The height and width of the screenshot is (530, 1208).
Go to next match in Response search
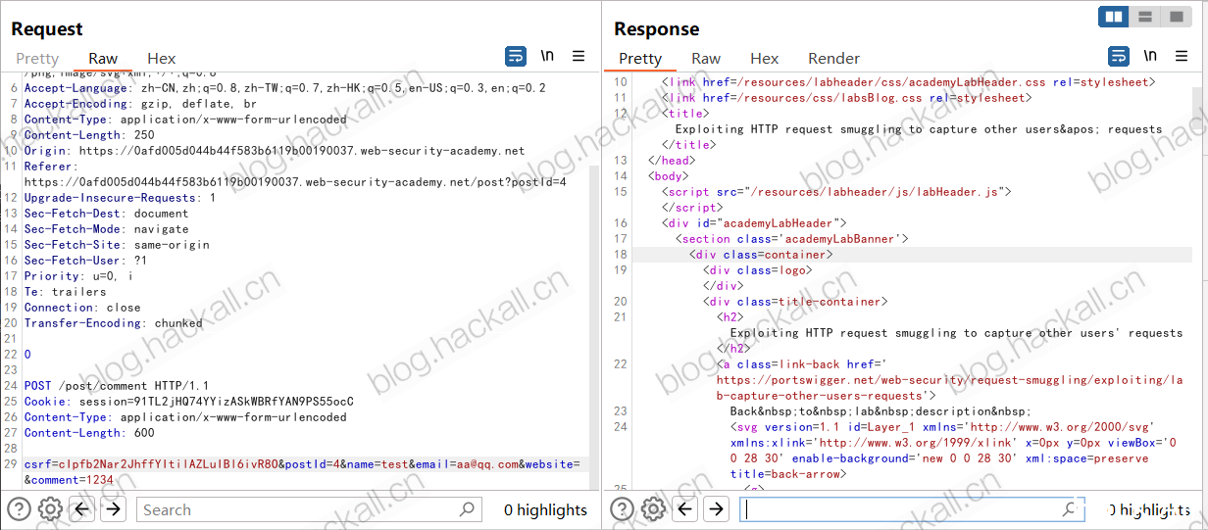(716, 509)
